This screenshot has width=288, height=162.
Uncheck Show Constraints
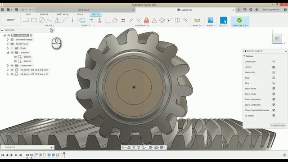pyautogui.click(x=274, y=105)
